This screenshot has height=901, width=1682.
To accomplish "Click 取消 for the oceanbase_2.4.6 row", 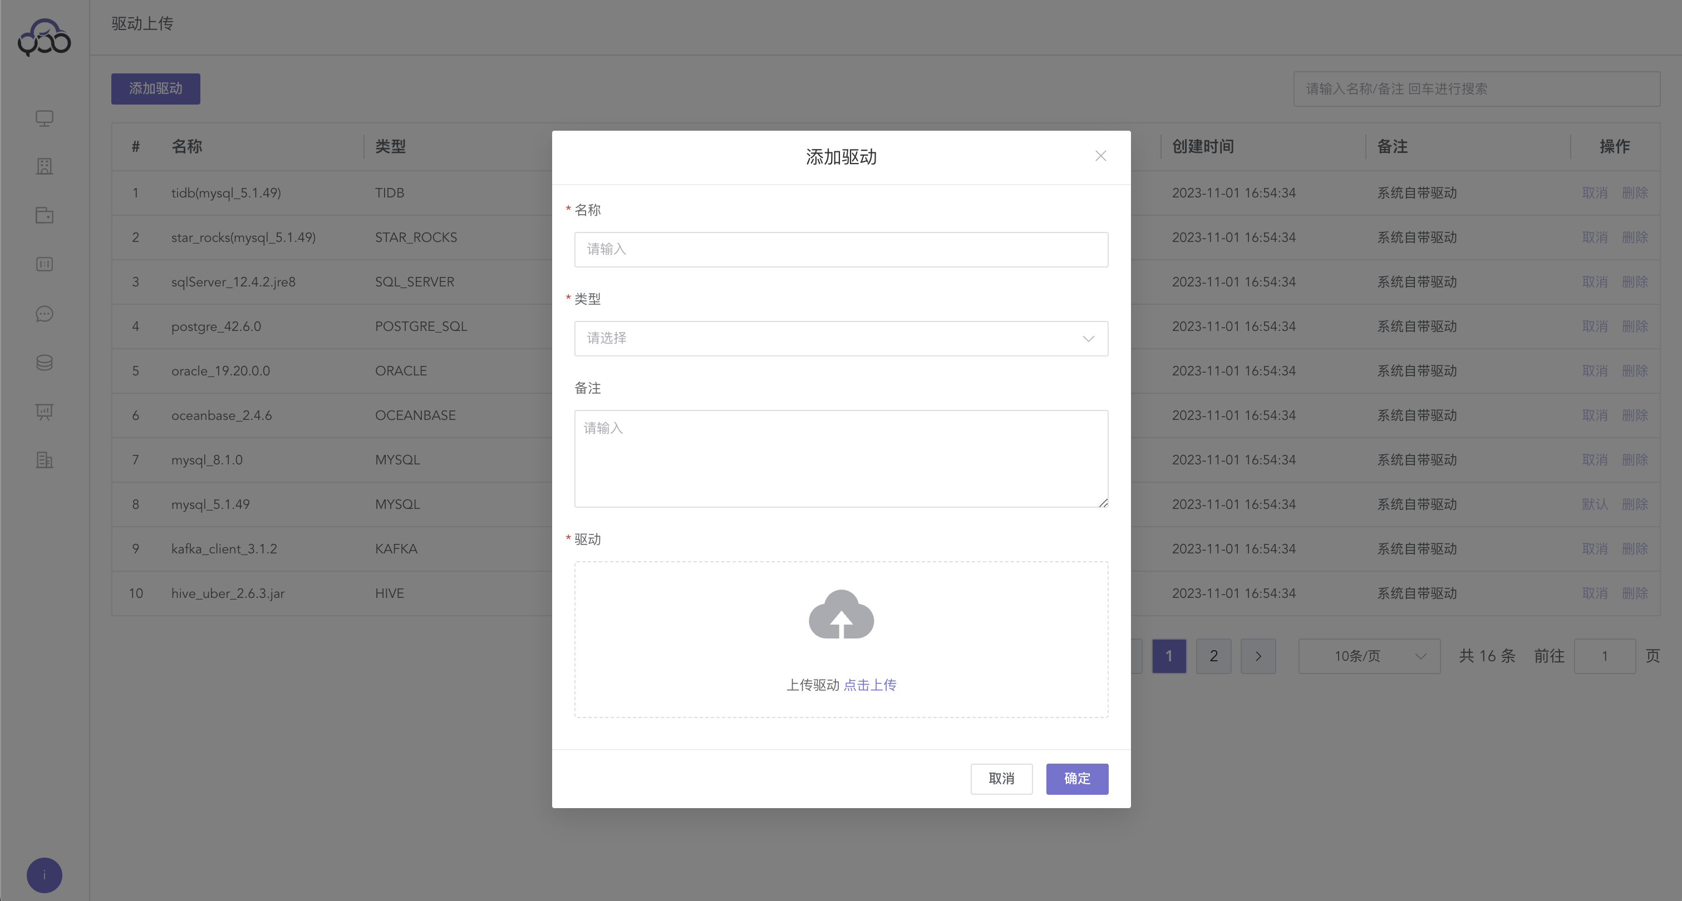I will 1595,415.
